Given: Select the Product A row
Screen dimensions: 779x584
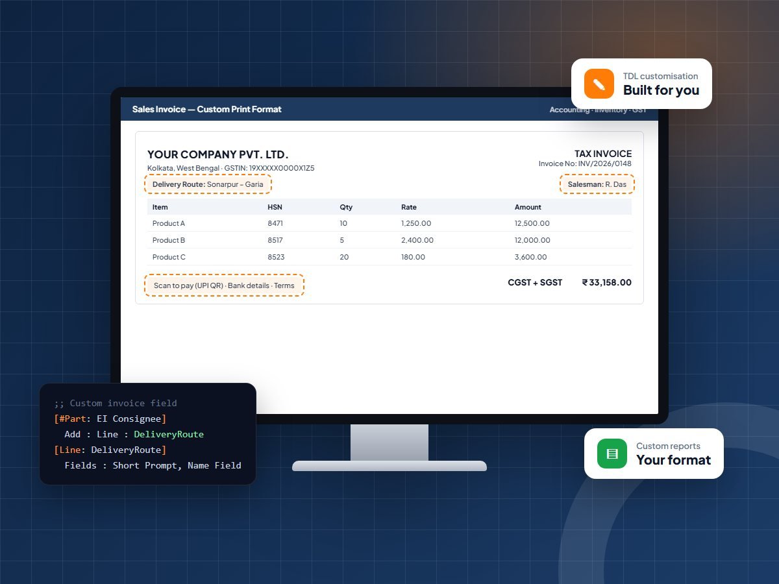Looking at the screenshot, I should click(389, 223).
